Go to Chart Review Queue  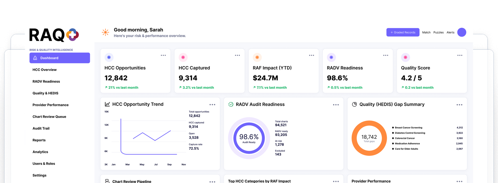[49, 117]
